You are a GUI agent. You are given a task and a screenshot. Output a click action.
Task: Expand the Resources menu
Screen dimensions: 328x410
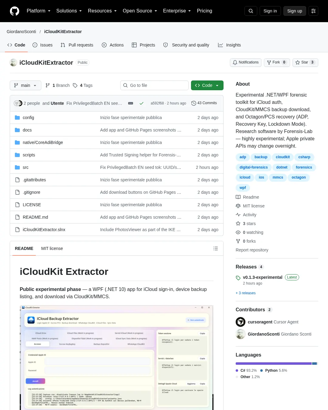pos(102,11)
